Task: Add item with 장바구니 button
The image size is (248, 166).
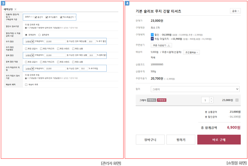Action: coord(150,140)
